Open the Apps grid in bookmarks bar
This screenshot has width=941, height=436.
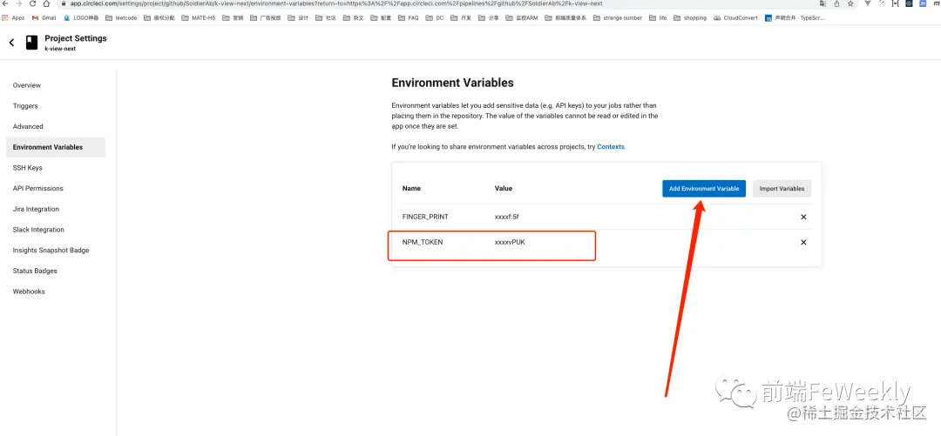pos(14,18)
